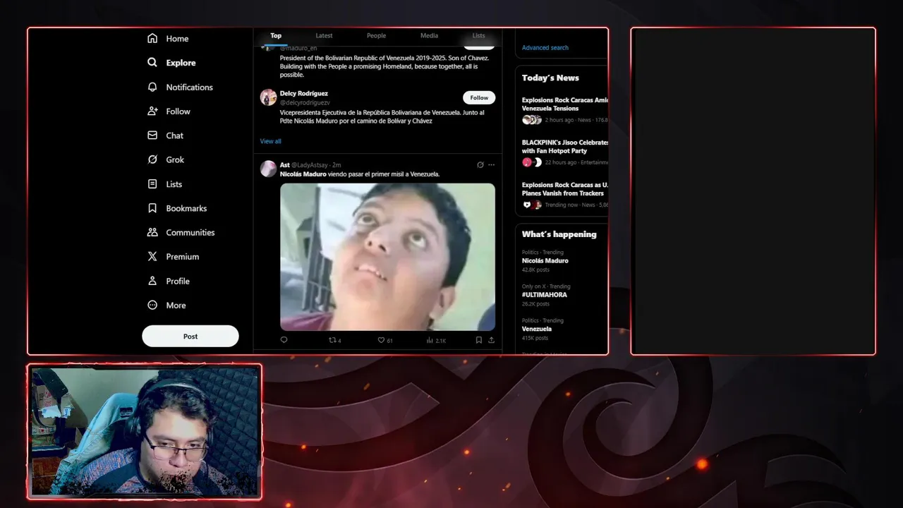This screenshot has width=903, height=508.
Task: Repost Ast's tweet with retweet icon
Action: tap(333, 340)
